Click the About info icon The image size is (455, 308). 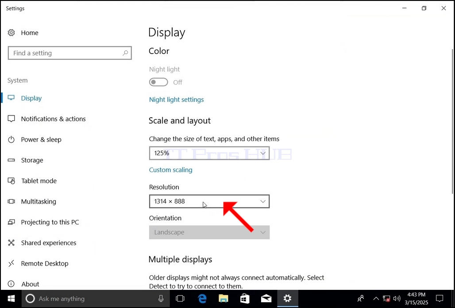[12, 284]
